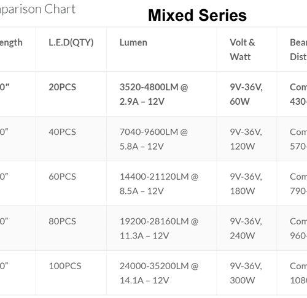Click the Lumen column header
The image size is (307, 298).
(133, 42)
